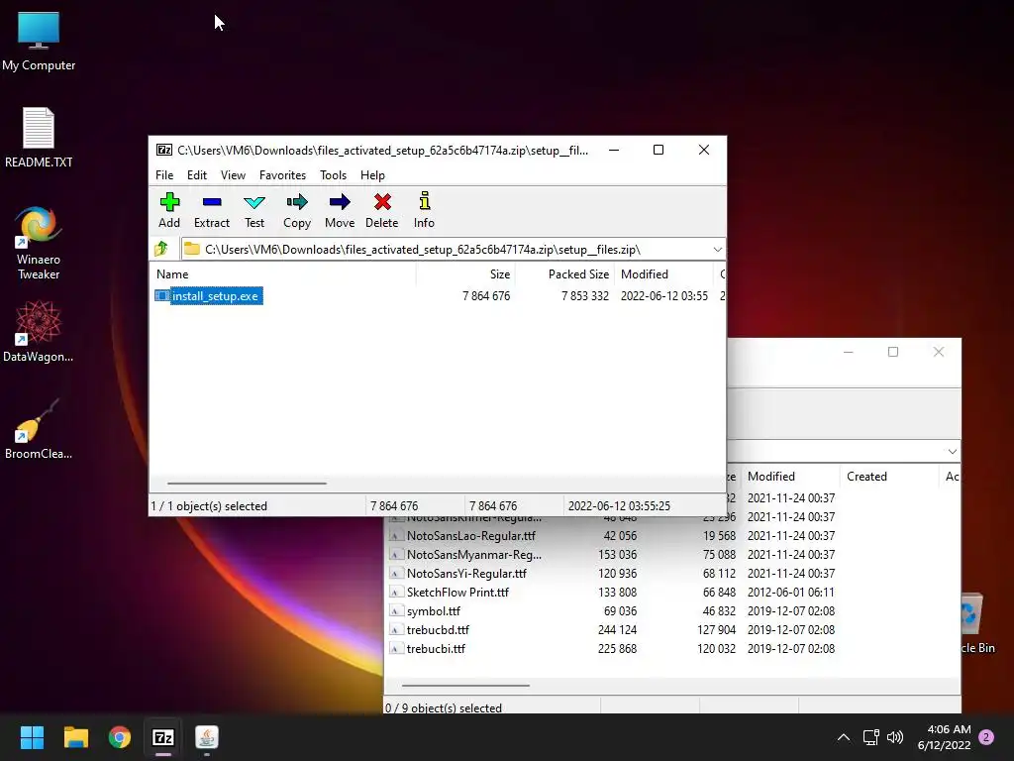Open File Explorer from taskbar
Screen dimensions: 1014x761
75,737
